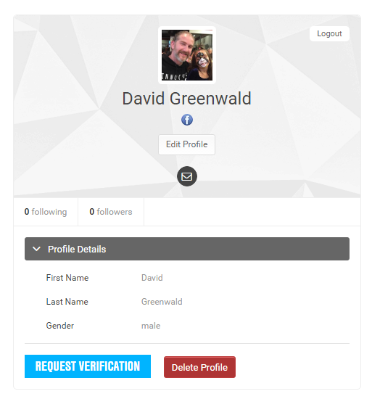Click the Gender label
The height and width of the screenshot is (399, 372).
point(60,326)
